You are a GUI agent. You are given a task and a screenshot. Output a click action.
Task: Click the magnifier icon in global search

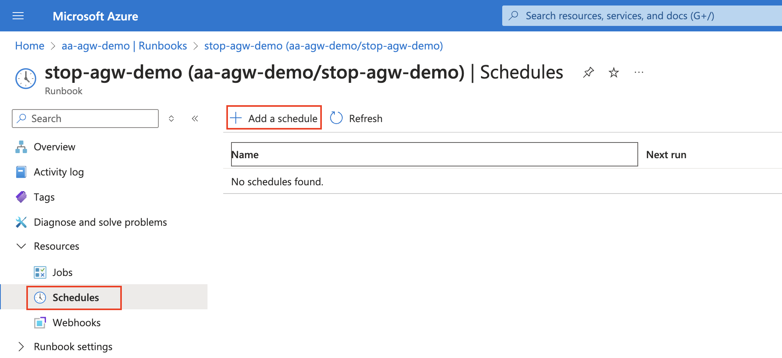point(513,16)
